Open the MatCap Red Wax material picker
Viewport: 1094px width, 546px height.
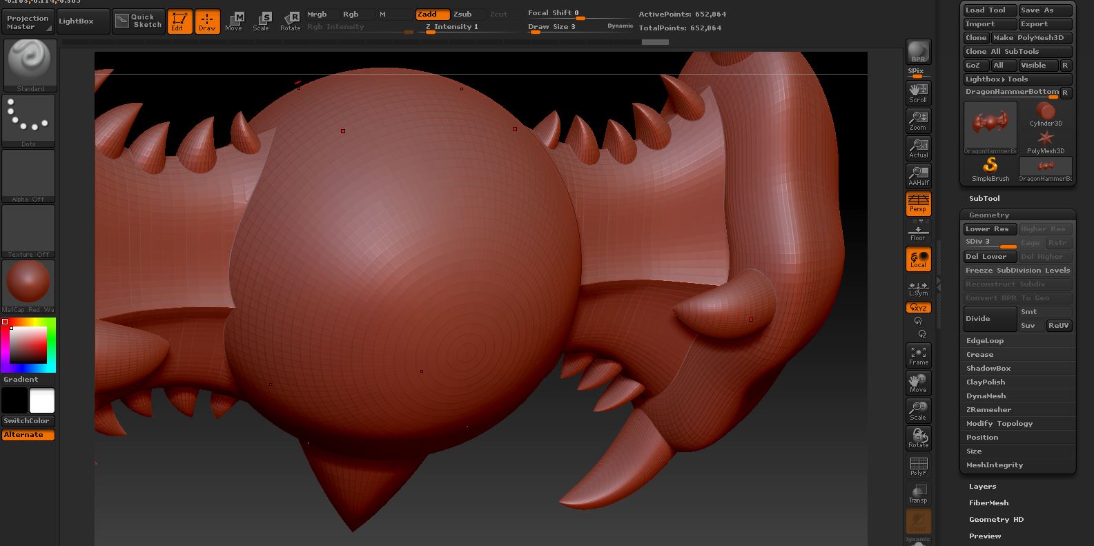click(x=28, y=286)
